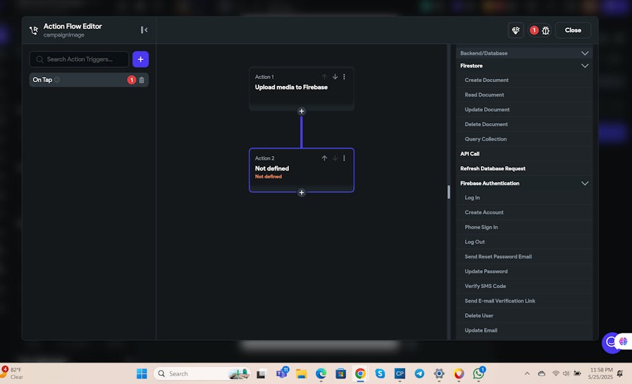The width and height of the screenshot is (632, 384).
Task: Select the On Tap trigger row
Action: pos(88,80)
